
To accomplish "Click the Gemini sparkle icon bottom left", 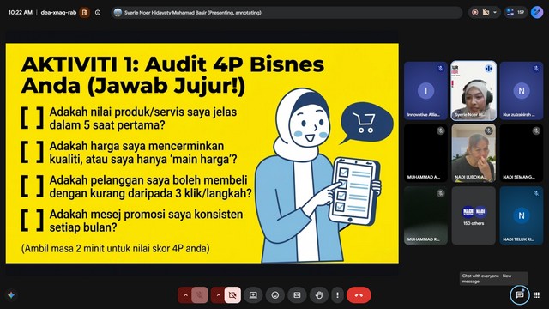I will pyautogui.click(x=11, y=295).
